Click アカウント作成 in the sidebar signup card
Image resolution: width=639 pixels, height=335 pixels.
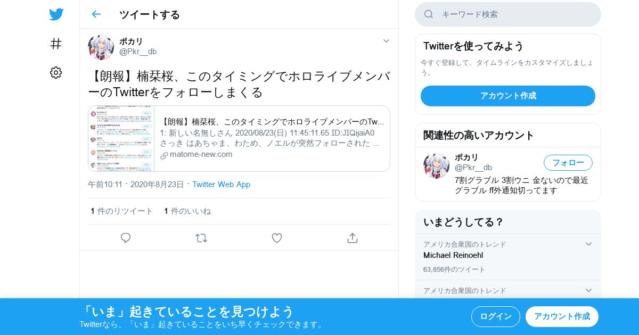coord(508,96)
